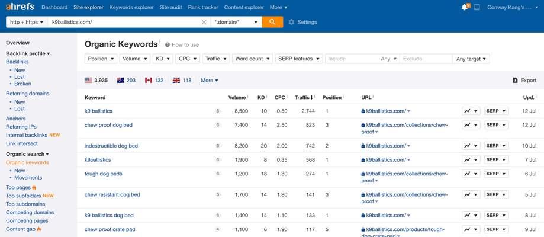Open Broken backlinks in sidebar
Screen dimensions: 544x237
22,84
